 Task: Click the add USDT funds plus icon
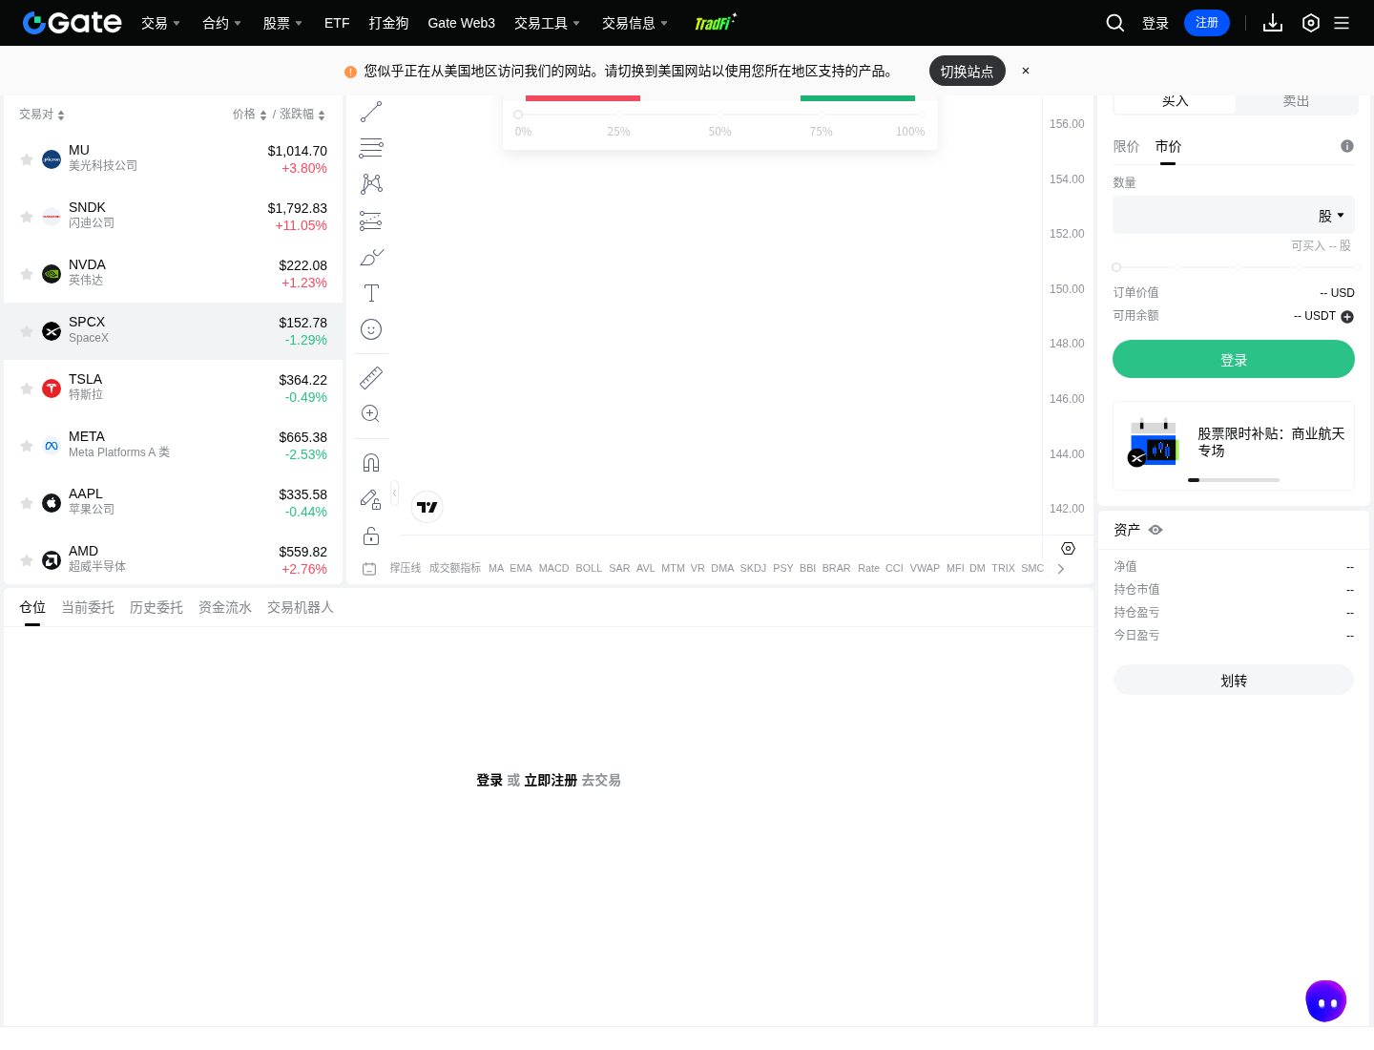(1347, 317)
